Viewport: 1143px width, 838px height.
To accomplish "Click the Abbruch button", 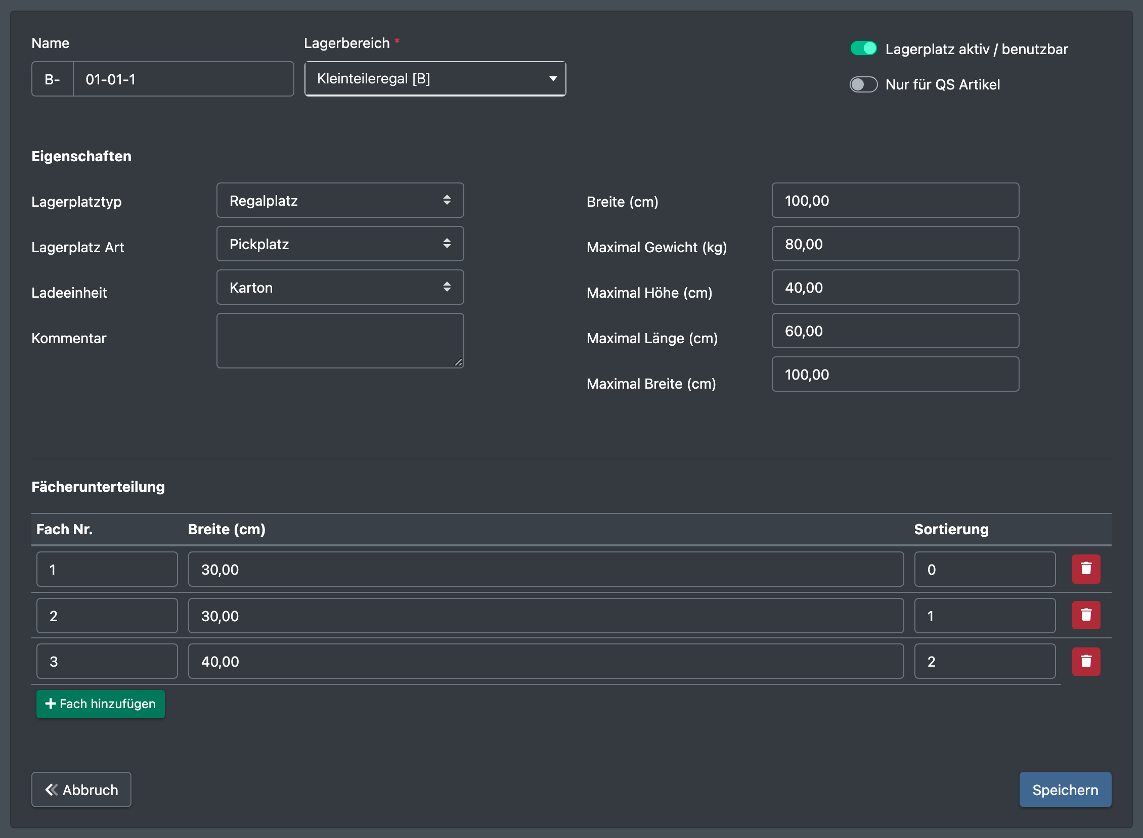I will coord(81,790).
